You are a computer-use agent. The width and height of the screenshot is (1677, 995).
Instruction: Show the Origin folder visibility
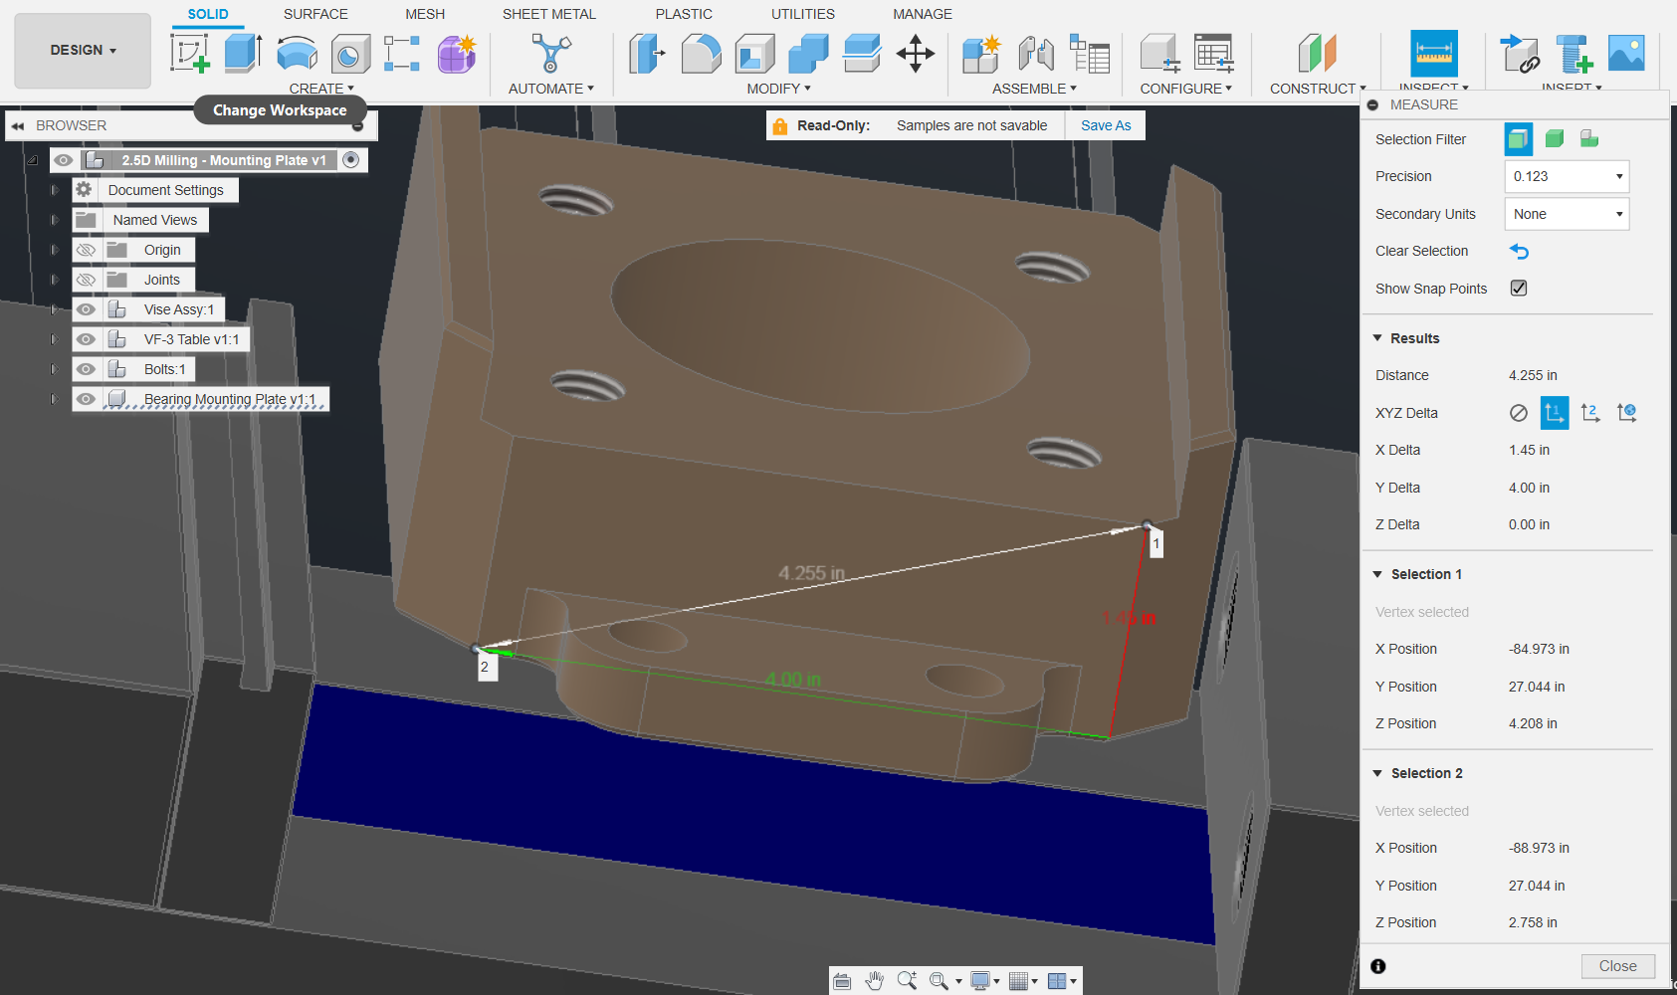tap(86, 249)
